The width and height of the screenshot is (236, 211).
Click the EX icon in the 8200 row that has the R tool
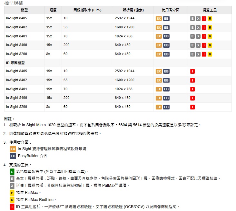click(159, 54)
